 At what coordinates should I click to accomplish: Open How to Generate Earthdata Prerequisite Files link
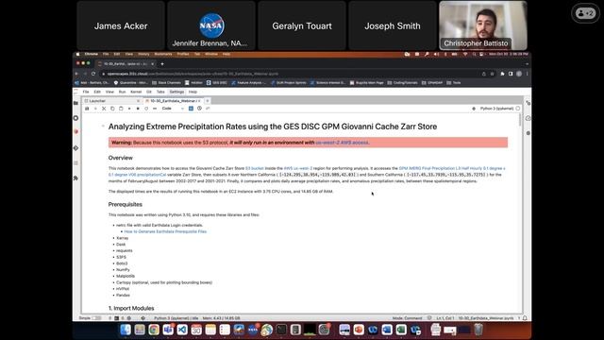coord(165,231)
